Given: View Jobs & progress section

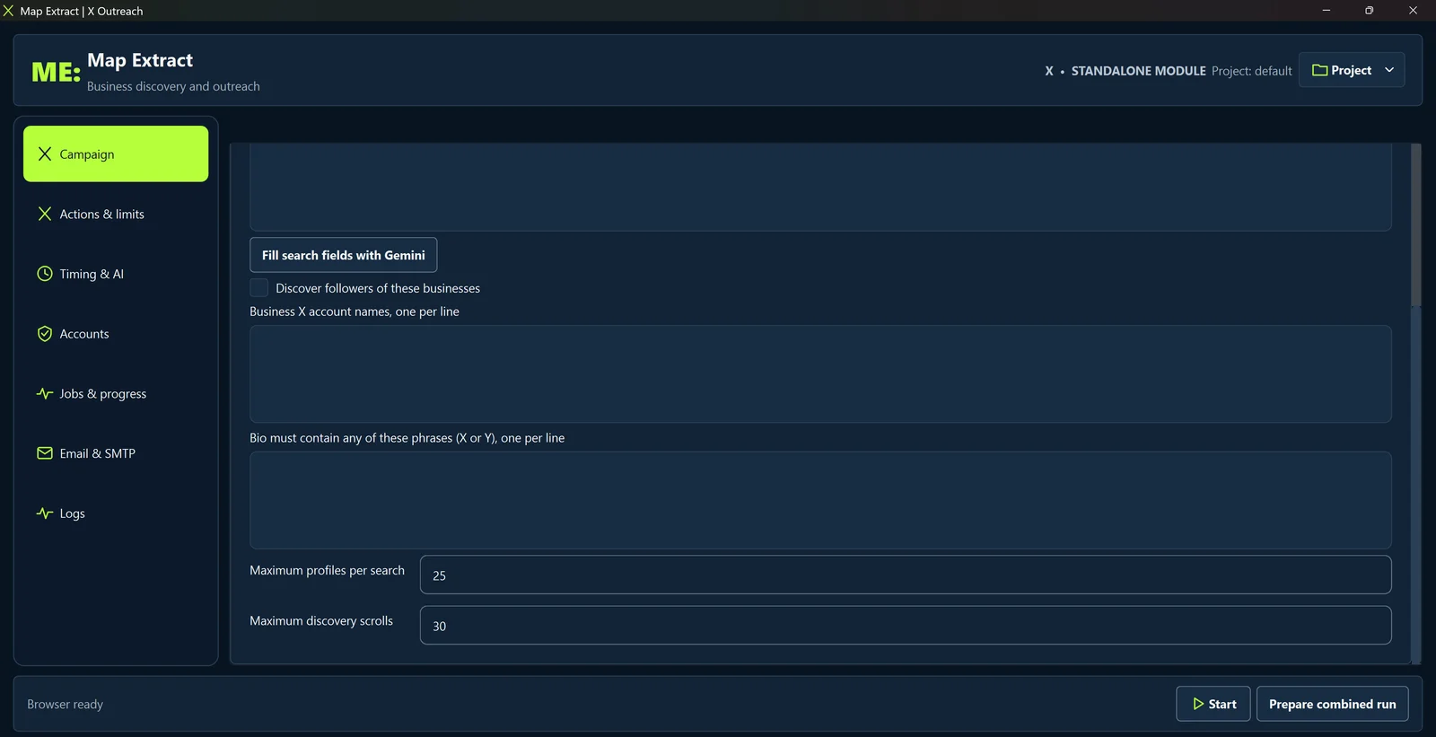Looking at the screenshot, I should coord(116,393).
